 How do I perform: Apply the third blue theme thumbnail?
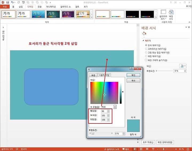point(38,14)
